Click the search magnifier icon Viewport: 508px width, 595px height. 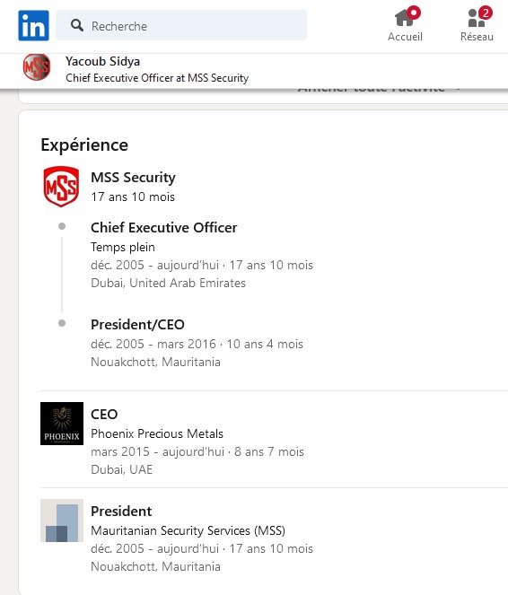77,25
